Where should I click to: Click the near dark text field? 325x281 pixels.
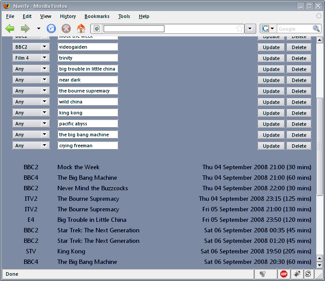88,80
